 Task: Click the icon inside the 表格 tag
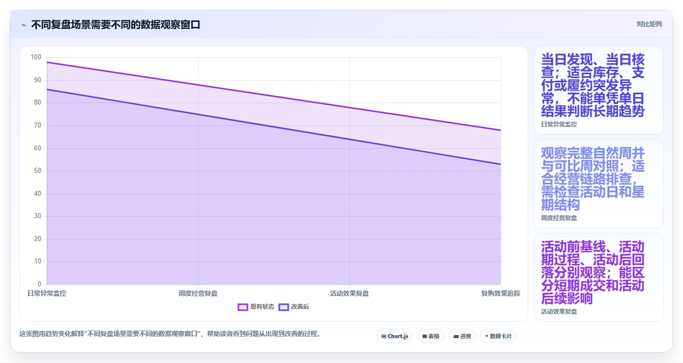click(424, 337)
